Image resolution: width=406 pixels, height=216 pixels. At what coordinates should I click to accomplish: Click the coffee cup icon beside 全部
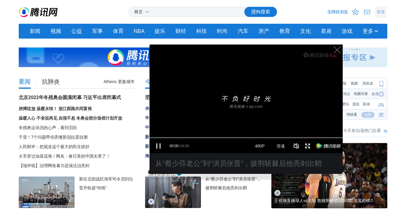pyautogui.click(x=381, y=115)
